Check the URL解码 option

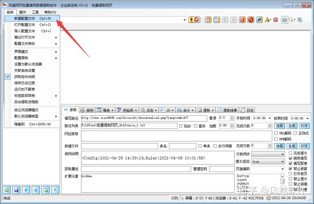(276, 133)
